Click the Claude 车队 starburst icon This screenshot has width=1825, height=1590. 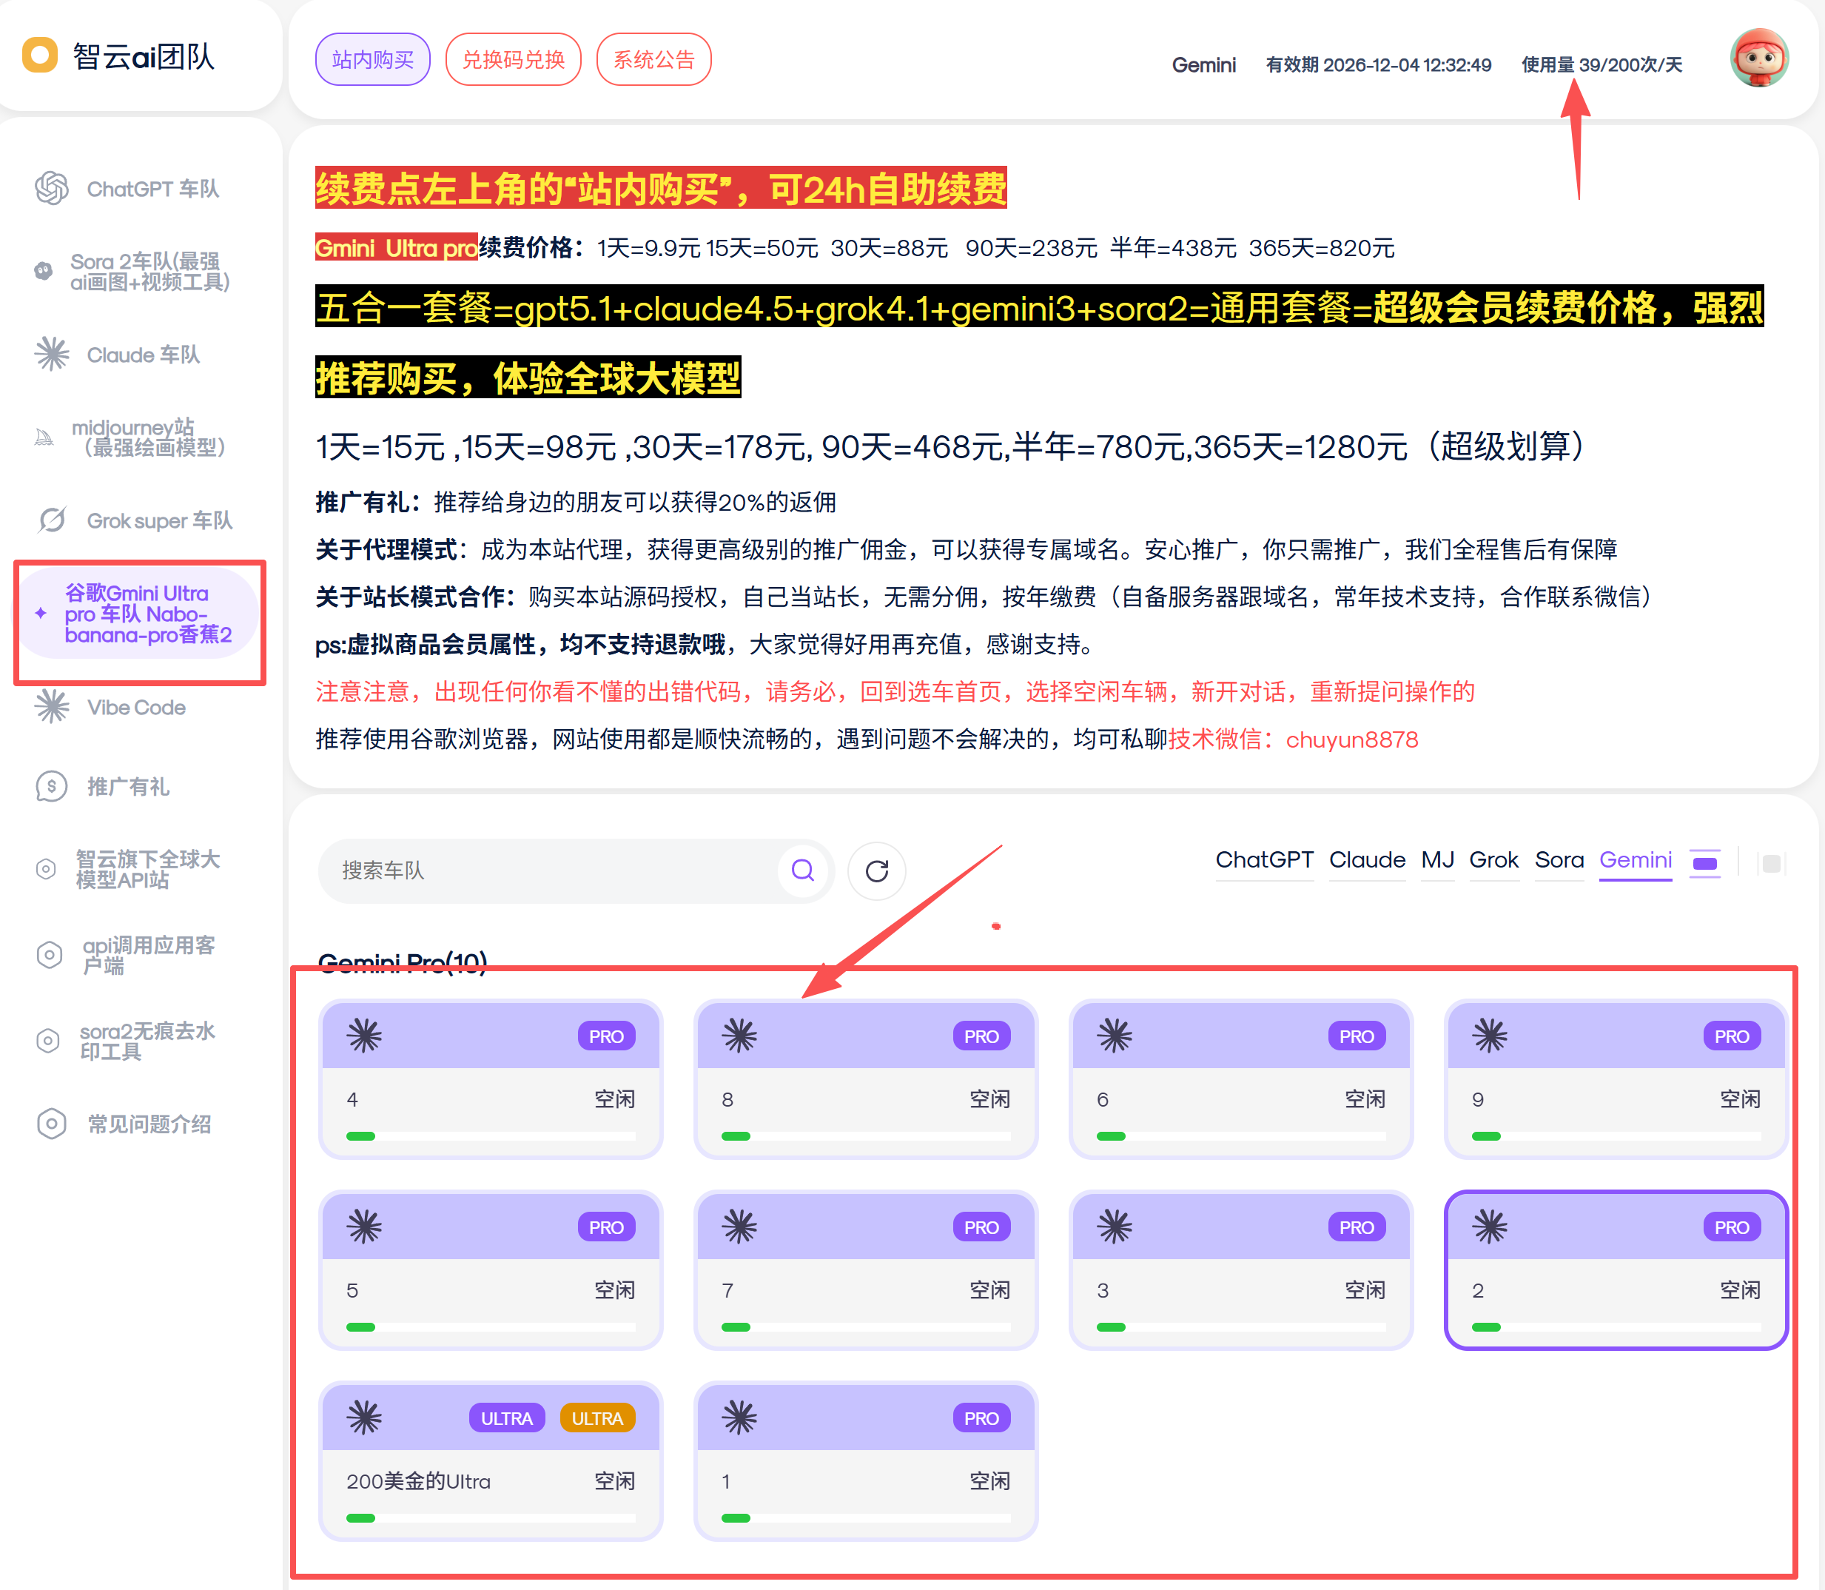[52, 355]
